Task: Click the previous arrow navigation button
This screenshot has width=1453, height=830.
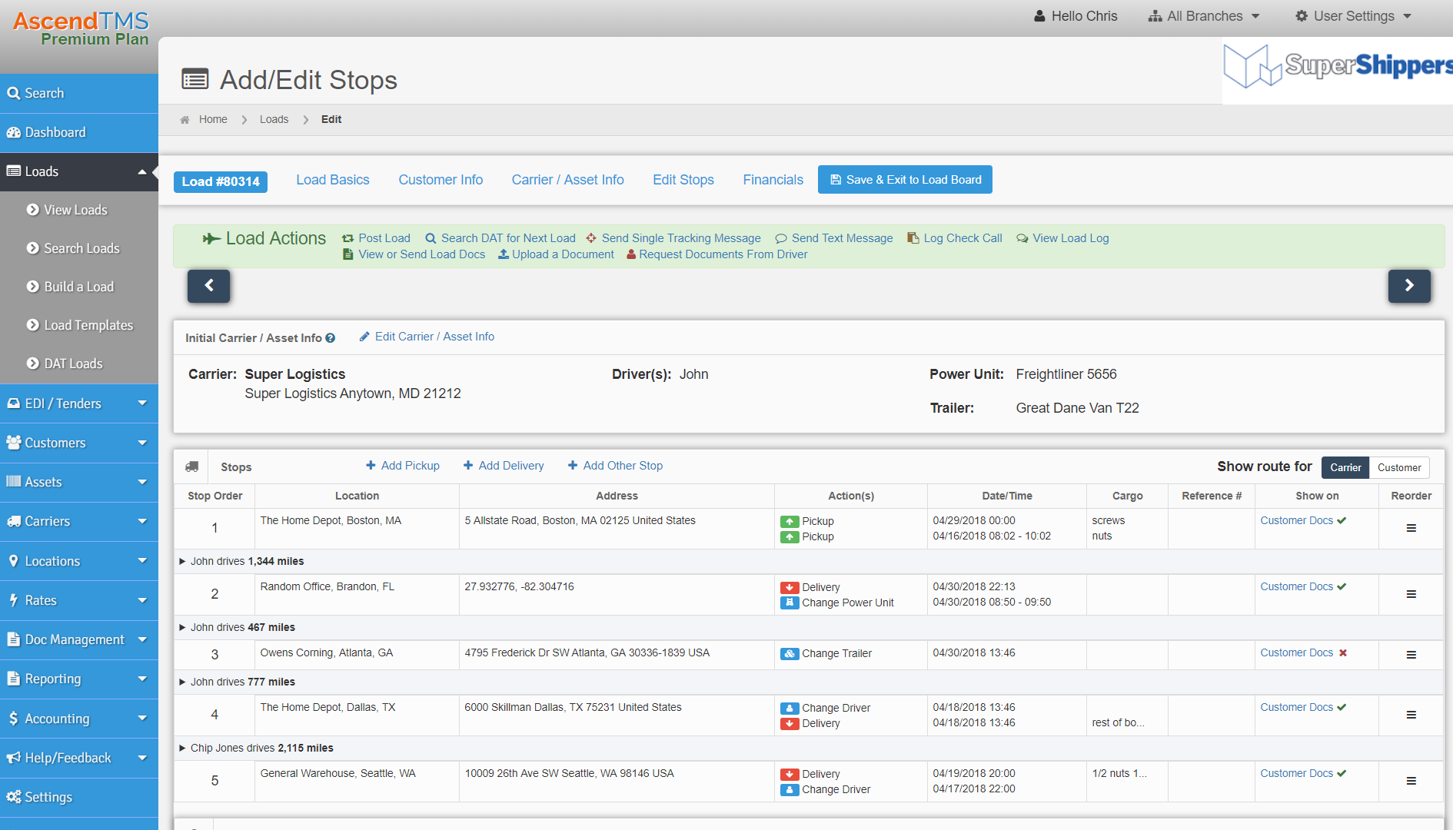Action: (x=208, y=286)
